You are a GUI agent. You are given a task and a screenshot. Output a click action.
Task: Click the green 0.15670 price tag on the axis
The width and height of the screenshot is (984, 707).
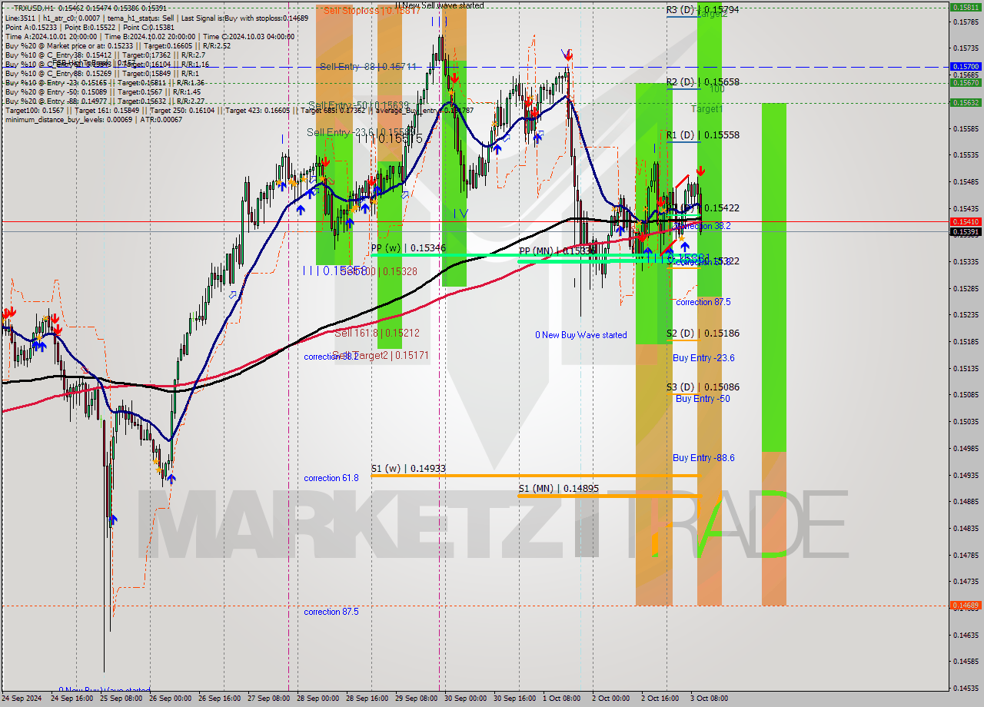point(966,82)
